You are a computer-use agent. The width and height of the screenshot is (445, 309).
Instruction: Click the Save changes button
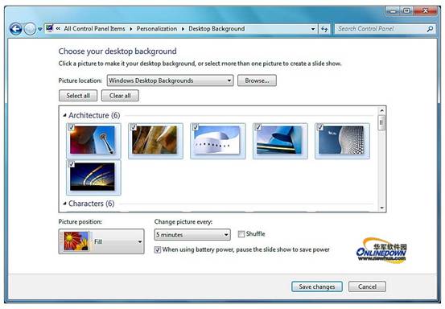317,286
